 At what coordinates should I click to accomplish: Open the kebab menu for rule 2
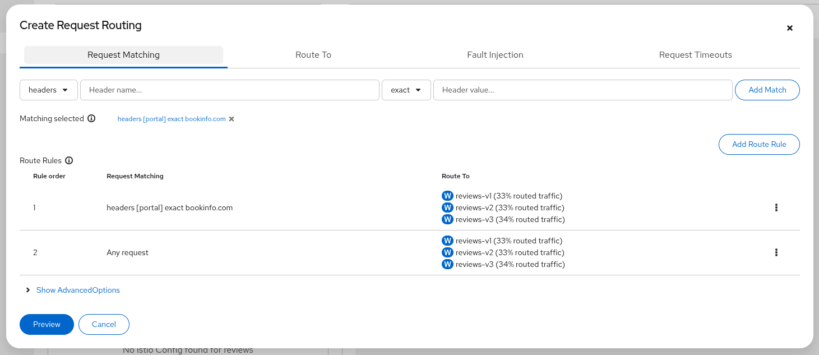click(x=776, y=252)
